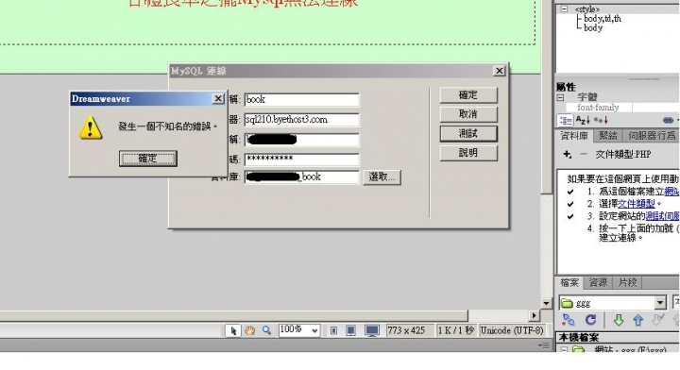
Task: Click the database field ending in _book
Action: [302, 177]
